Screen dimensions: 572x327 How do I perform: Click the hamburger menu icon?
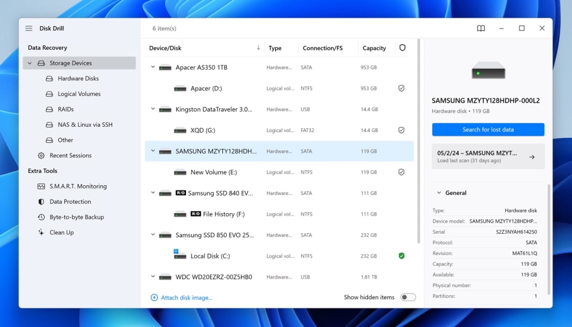pyautogui.click(x=28, y=28)
